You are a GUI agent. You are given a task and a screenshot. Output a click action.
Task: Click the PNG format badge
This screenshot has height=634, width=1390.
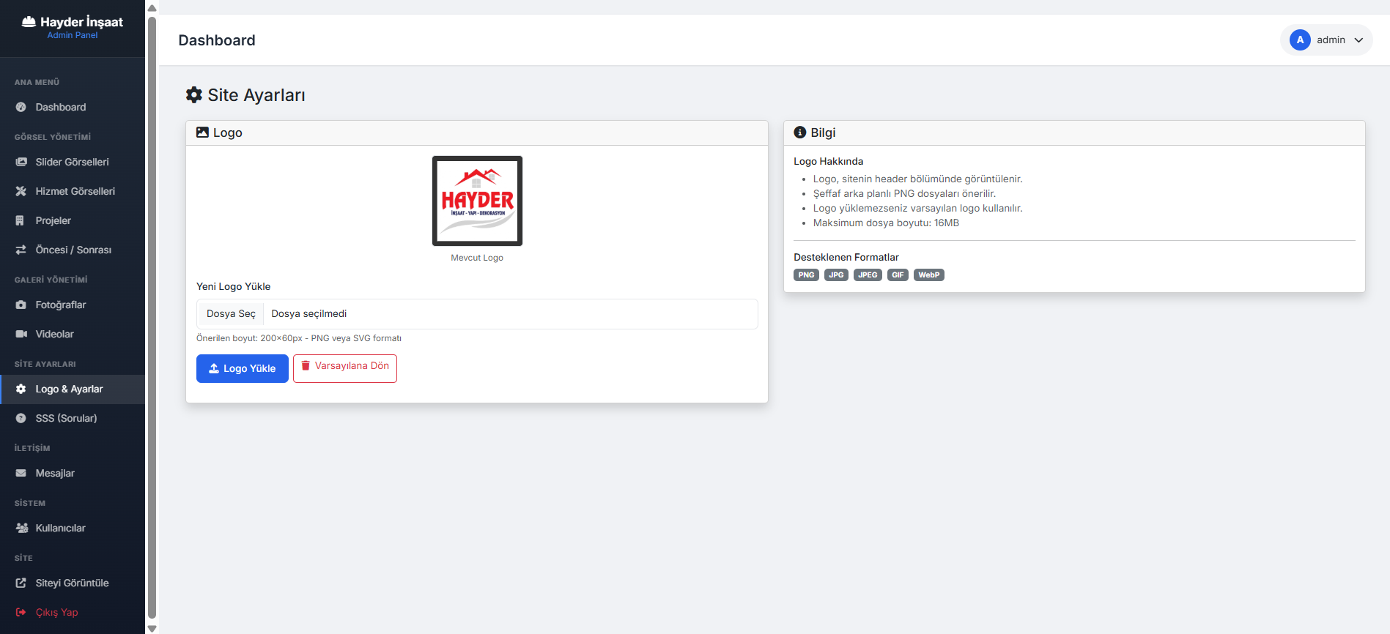coord(806,275)
